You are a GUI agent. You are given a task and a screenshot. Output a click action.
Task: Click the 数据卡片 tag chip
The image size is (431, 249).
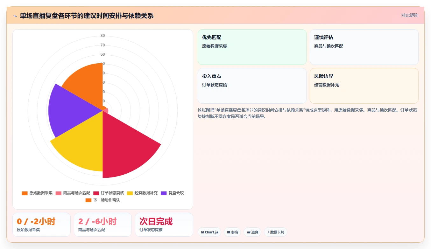tap(276, 232)
